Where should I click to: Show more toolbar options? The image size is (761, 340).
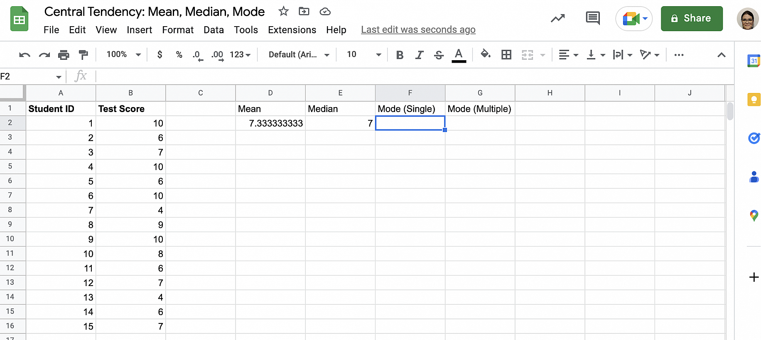(679, 55)
